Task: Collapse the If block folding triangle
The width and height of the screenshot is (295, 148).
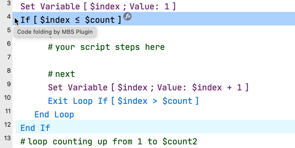Action: (x=16, y=19)
